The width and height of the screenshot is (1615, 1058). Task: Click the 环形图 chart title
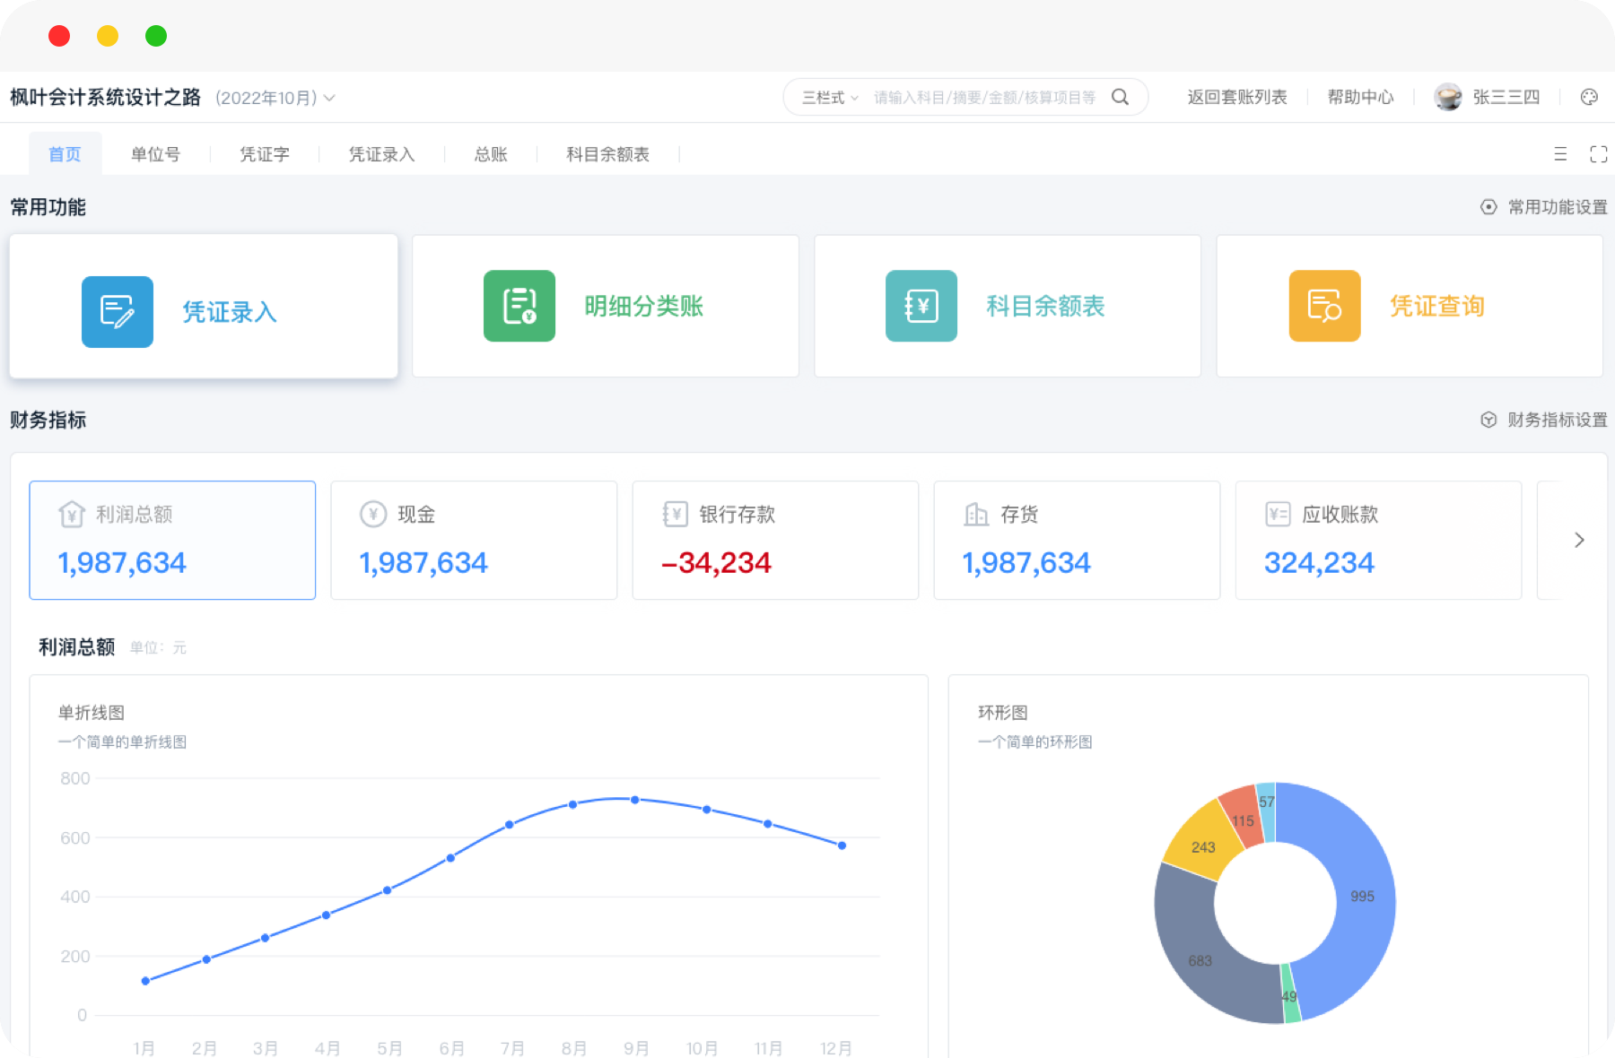(1002, 713)
